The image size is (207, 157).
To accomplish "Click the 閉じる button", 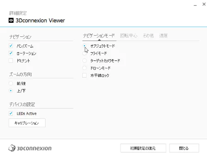I will tap(184, 148).
